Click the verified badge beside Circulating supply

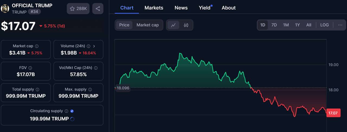point(72,111)
